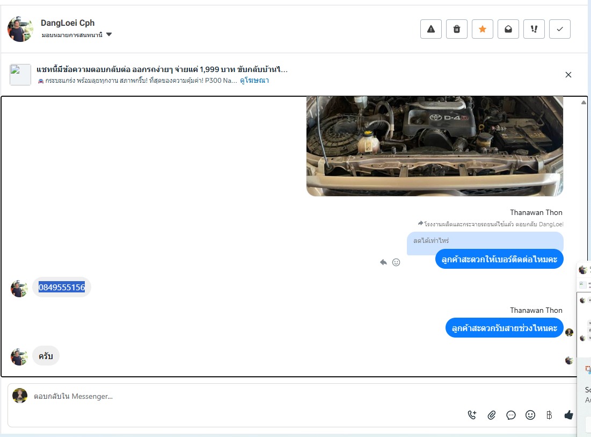React to message with smiley icon
The width and height of the screenshot is (591, 437).
click(x=396, y=262)
